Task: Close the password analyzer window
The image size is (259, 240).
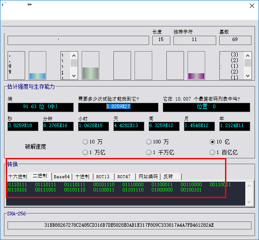Action: 252,6
